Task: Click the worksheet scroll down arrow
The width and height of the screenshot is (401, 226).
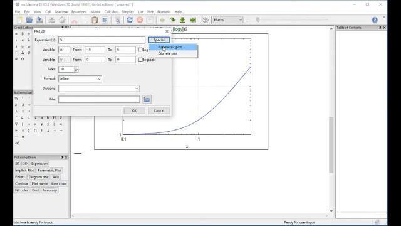Action: point(331,211)
